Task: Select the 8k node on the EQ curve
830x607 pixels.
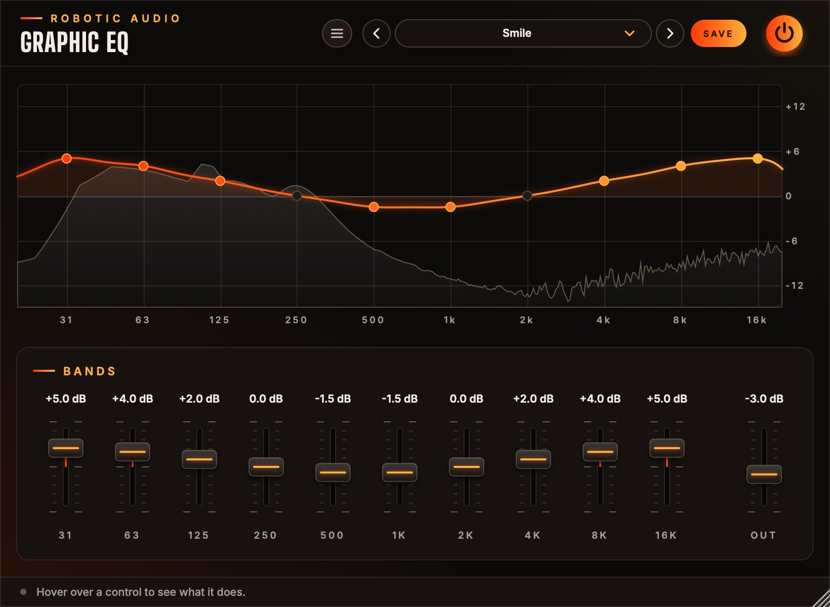Action: [x=681, y=166]
